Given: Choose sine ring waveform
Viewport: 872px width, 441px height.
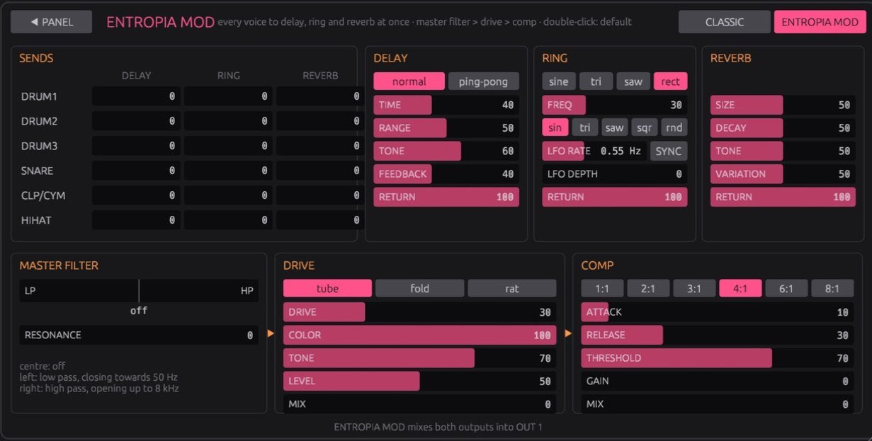Looking at the screenshot, I should 558,81.
